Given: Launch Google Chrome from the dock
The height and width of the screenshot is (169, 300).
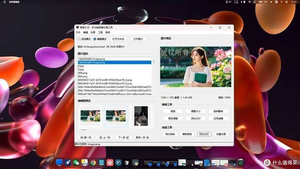Looking at the screenshot, I should pos(93,163).
